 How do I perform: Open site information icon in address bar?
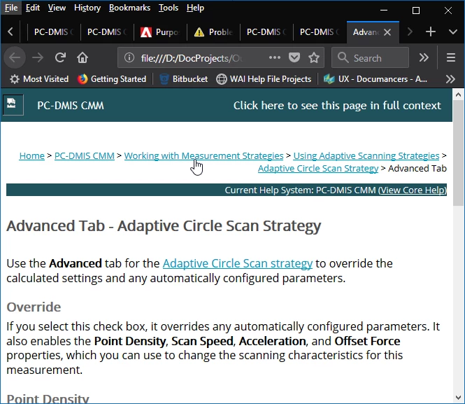[x=129, y=57]
